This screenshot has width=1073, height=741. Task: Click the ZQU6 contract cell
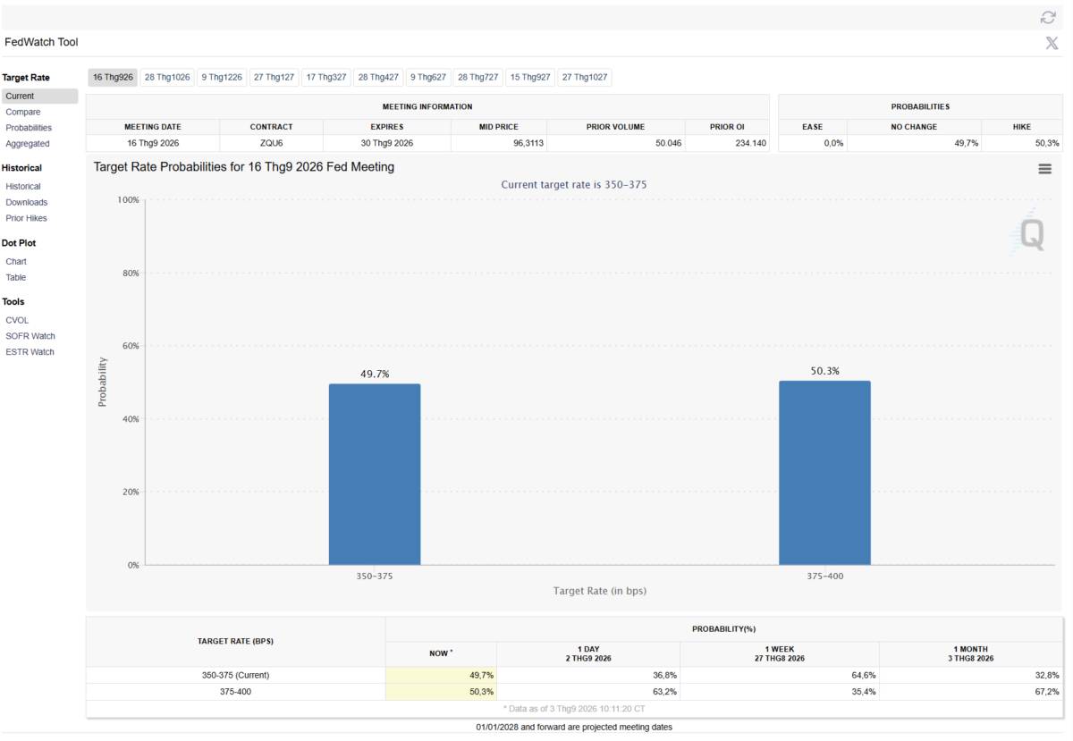(x=271, y=143)
